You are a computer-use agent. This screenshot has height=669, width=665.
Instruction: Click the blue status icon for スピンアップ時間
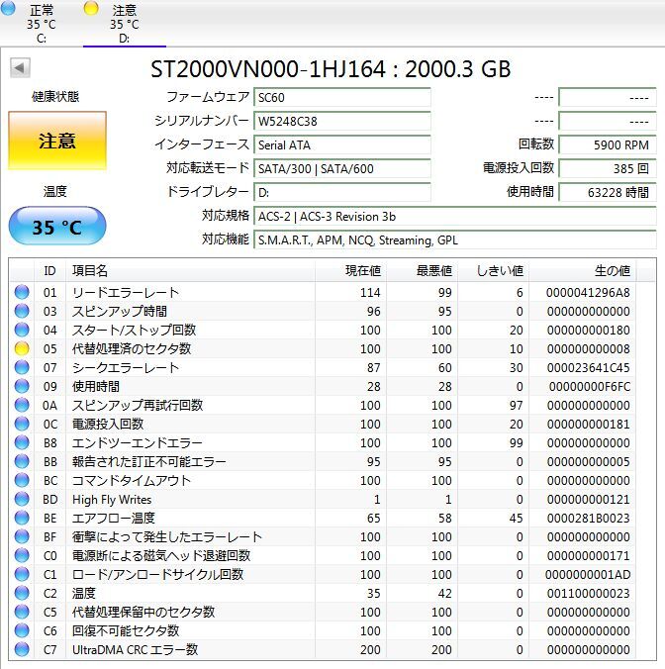22,312
